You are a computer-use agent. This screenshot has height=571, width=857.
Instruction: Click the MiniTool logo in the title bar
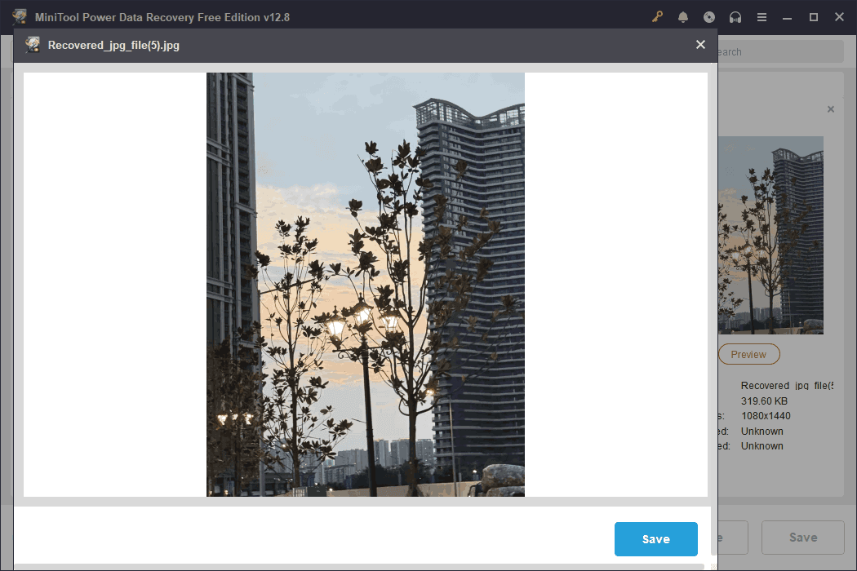click(20, 15)
